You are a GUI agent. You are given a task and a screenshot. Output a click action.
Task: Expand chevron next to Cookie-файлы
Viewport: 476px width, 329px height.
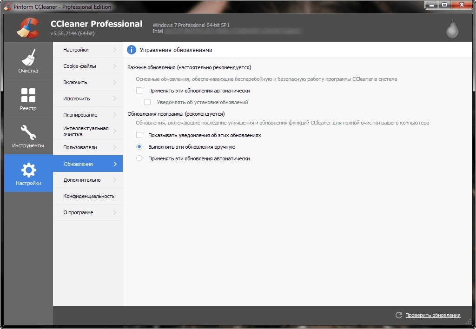click(115, 66)
